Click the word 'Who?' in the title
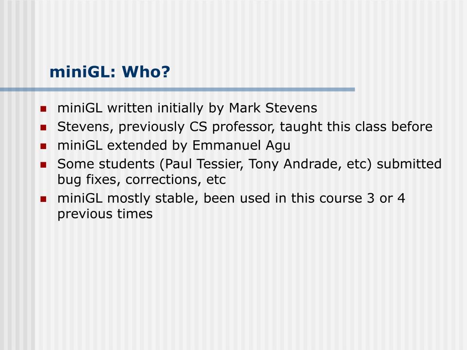Image resolution: width=467 pixels, height=350 pixels. click(x=146, y=72)
